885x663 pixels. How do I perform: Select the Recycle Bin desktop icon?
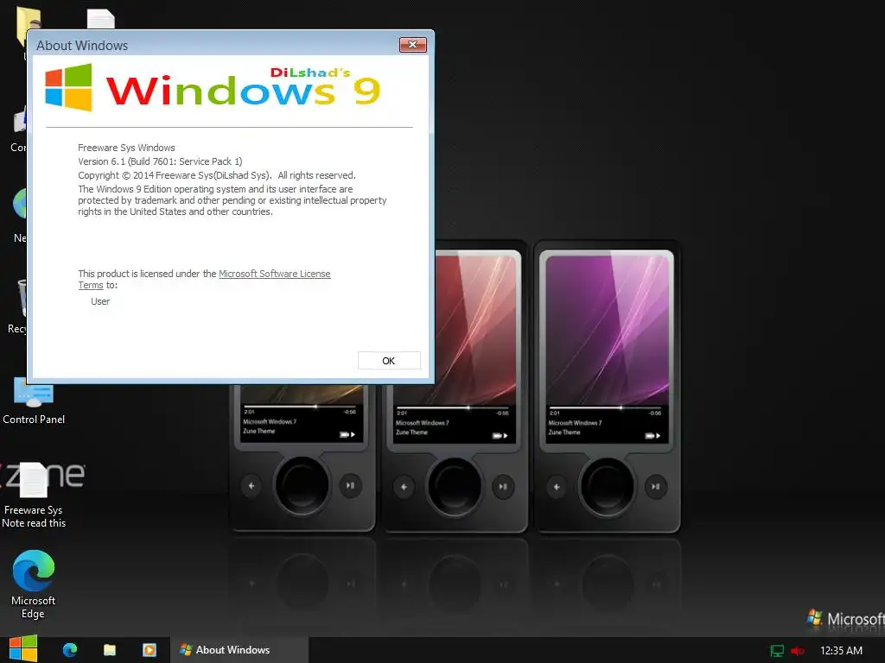pyautogui.click(x=17, y=305)
